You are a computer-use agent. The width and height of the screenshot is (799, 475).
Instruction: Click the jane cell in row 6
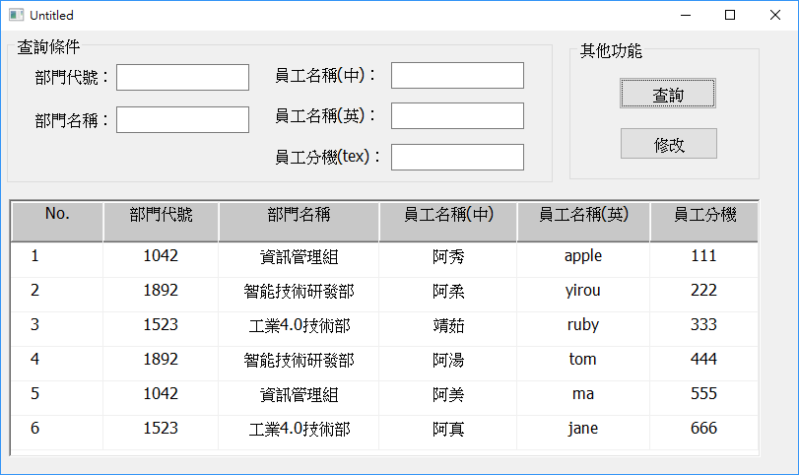(583, 429)
